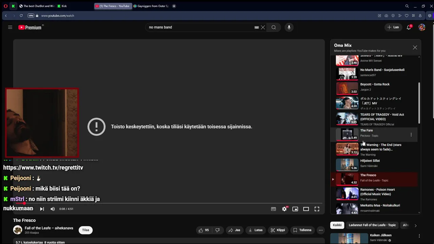
Task: Switch player to miniplayer mode
Action: coord(295,209)
